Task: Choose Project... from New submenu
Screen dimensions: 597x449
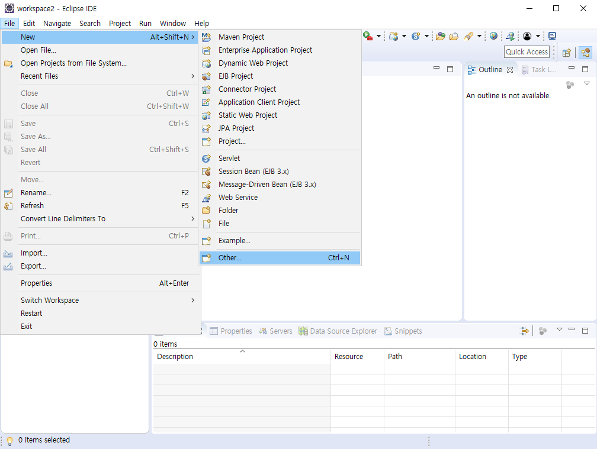Action: pos(280,141)
